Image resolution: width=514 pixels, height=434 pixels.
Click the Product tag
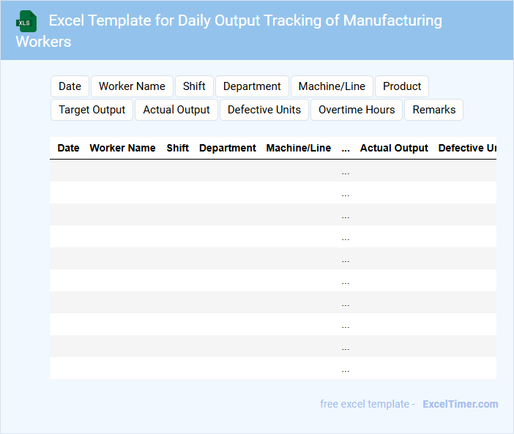(402, 86)
